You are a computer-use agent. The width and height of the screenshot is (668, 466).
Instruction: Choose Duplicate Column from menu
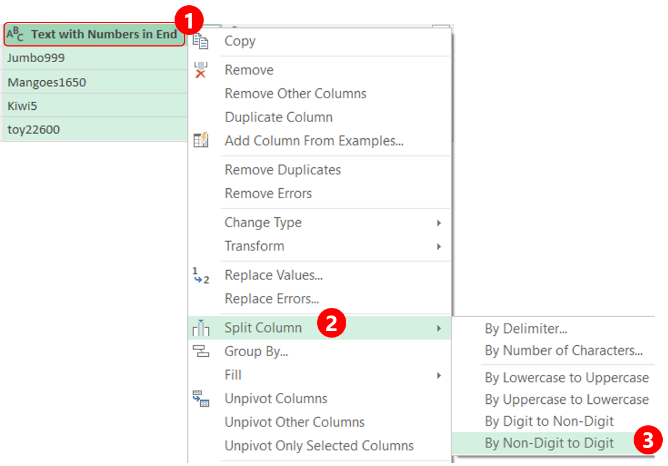(278, 117)
